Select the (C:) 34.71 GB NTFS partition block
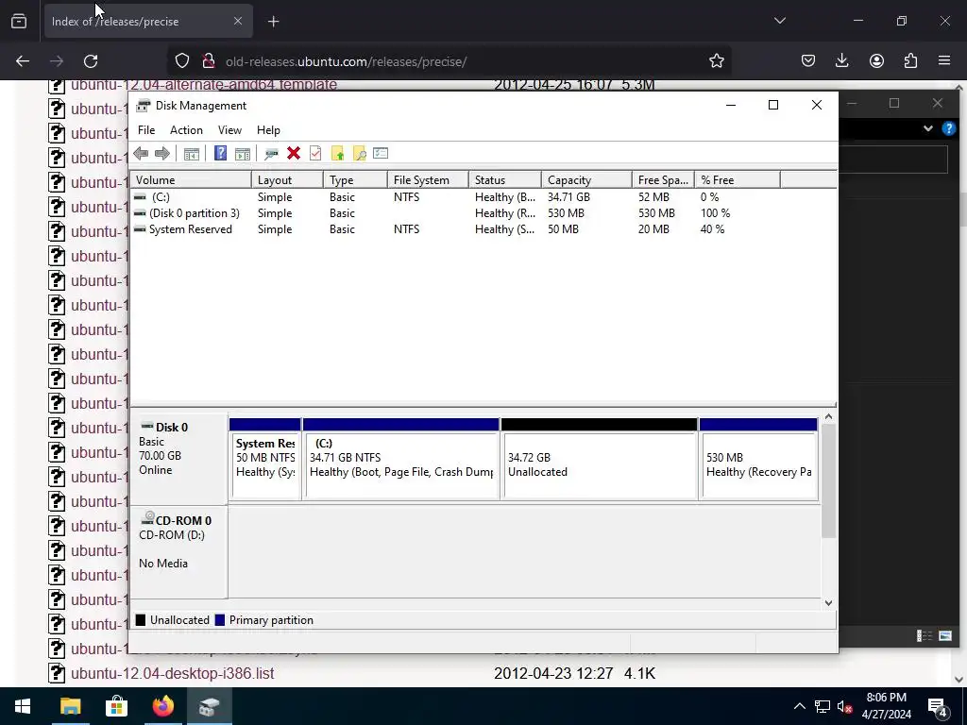Image resolution: width=967 pixels, height=725 pixels. (x=400, y=460)
